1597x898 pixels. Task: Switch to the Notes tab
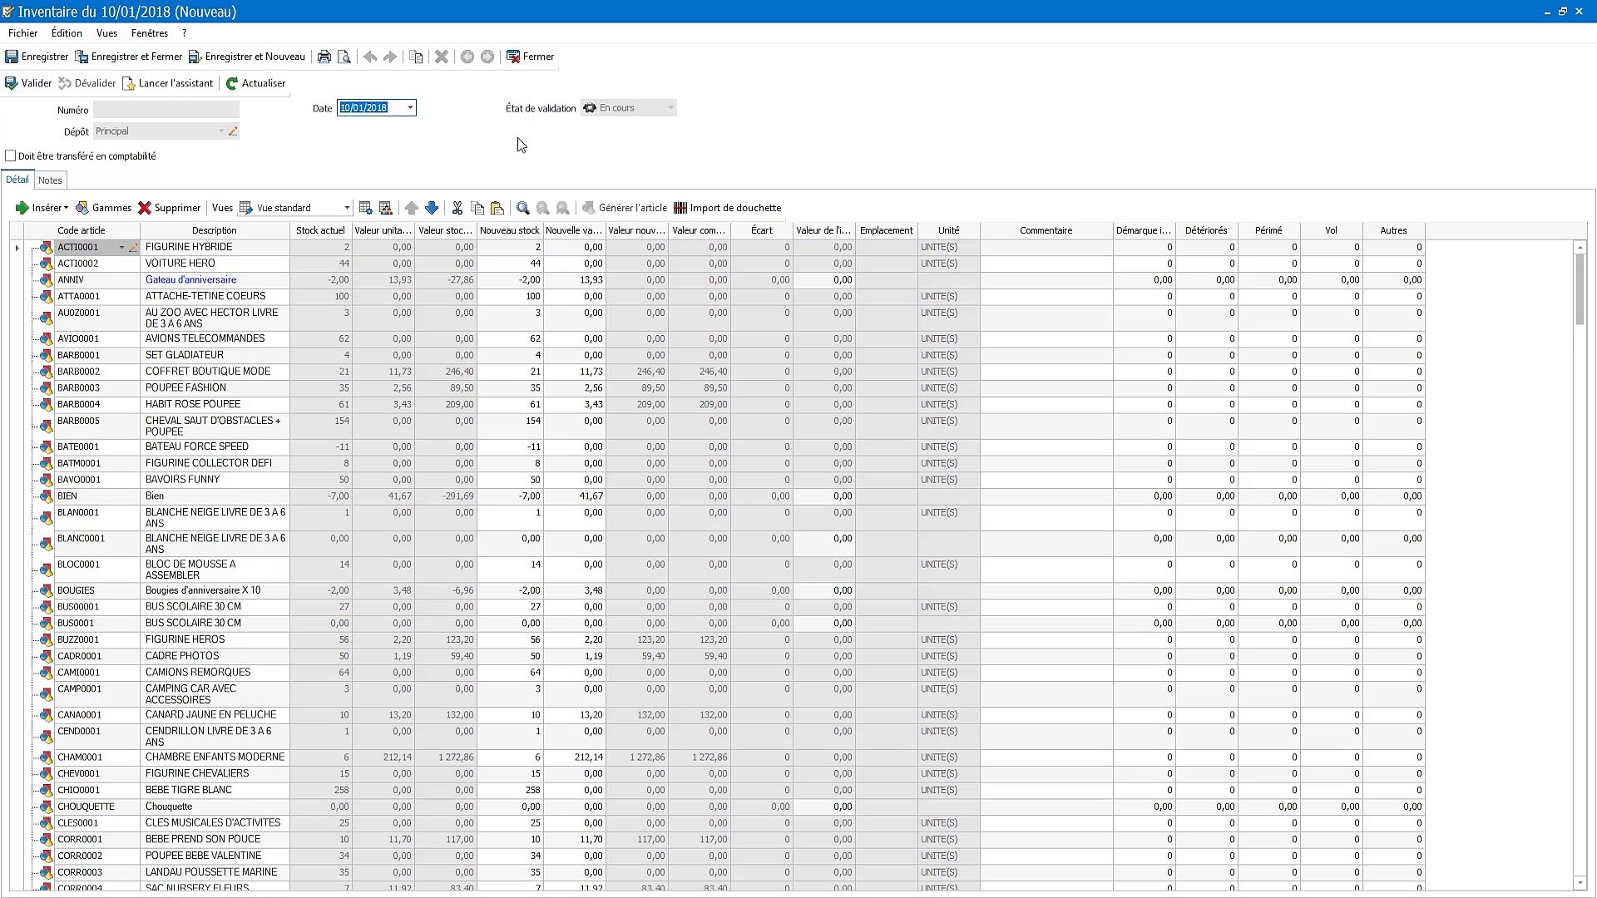click(50, 180)
